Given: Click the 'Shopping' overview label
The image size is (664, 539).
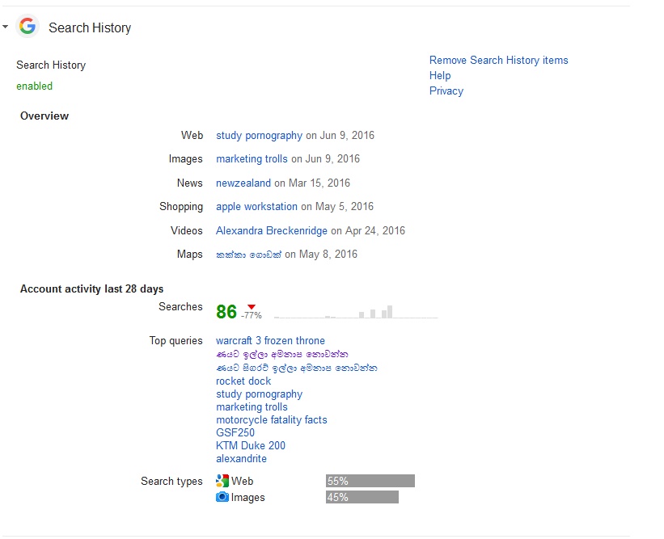Looking at the screenshot, I should pos(181,206).
